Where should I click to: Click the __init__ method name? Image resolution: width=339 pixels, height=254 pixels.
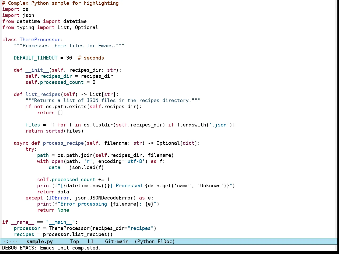point(37,70)
